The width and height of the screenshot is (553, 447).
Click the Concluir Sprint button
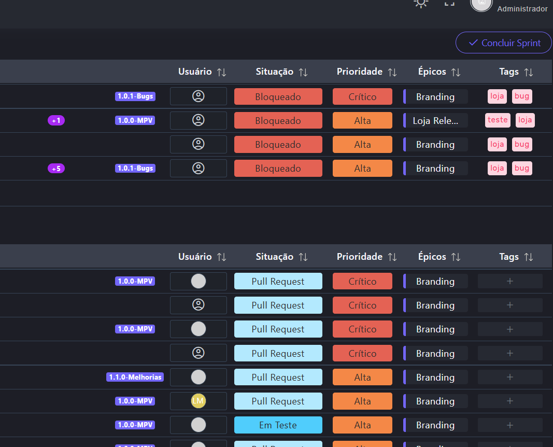coord(503,43)
